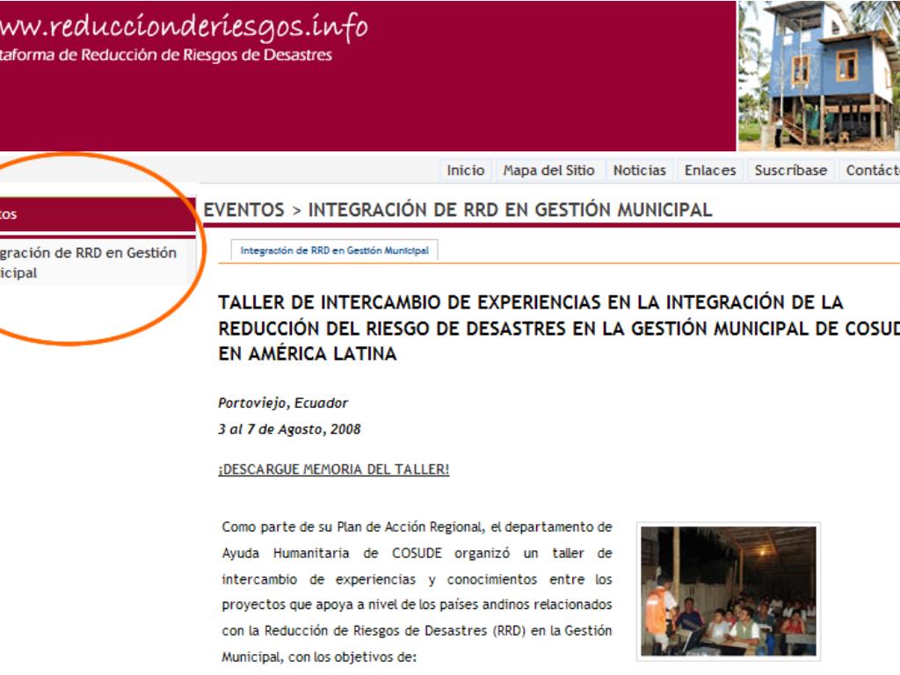Download the workshop report via DESCARGUE MEMORIA DEL TALLER
Viewport: 900px width, 675px height.
[333, 469]
